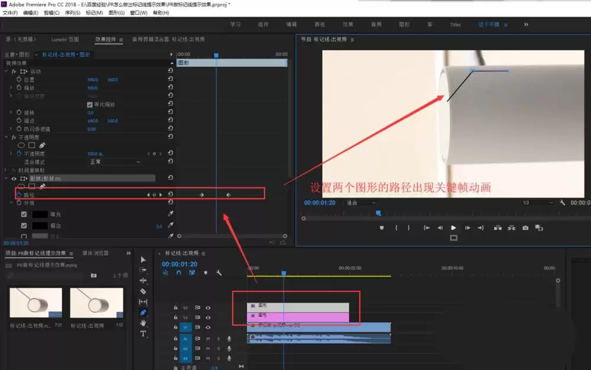This screenshot has height=370, width=591.
Task: Select the Type tool marked T
Action: [143, 334]
